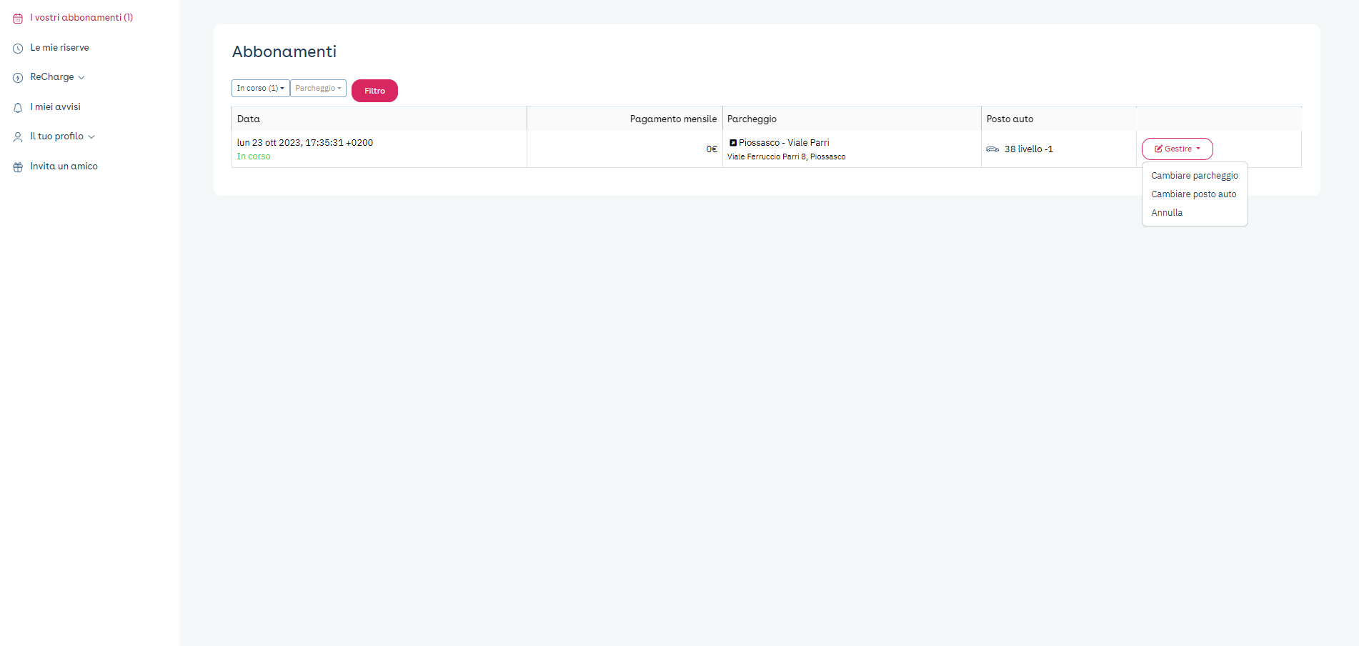Screen dimensions: 1359x646
Task: Expand the ReCharge chevron in the sidebar
Action: point(81,78)
